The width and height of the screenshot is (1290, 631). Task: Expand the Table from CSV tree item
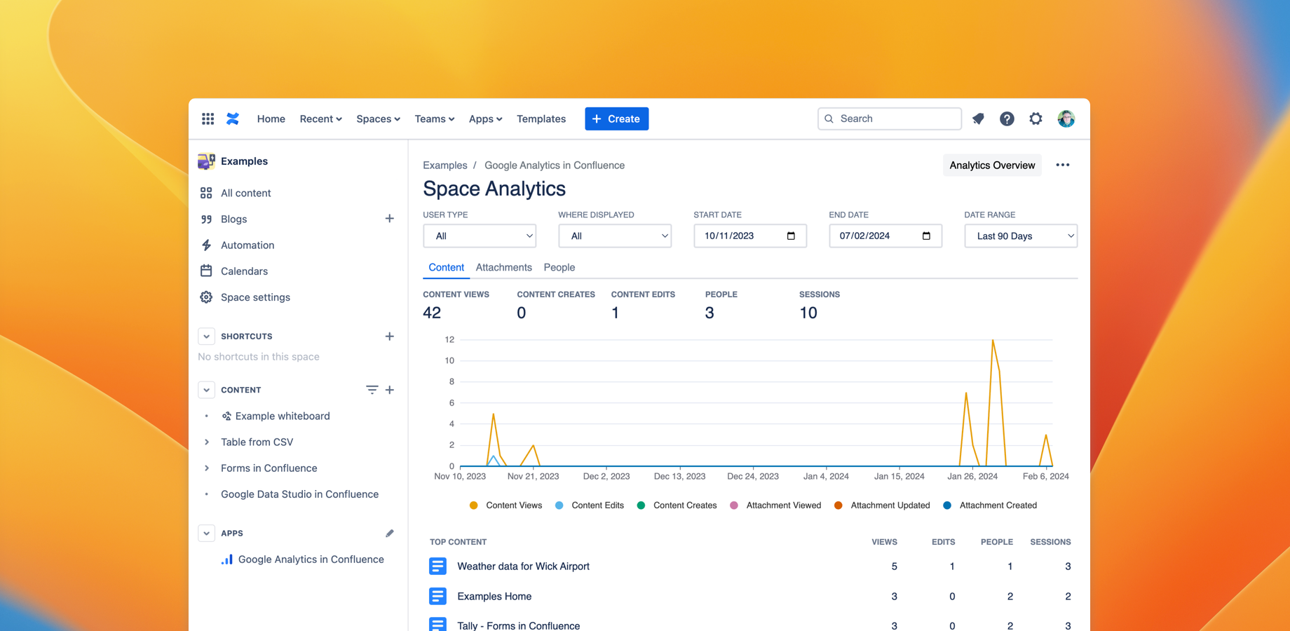point(207,442)
